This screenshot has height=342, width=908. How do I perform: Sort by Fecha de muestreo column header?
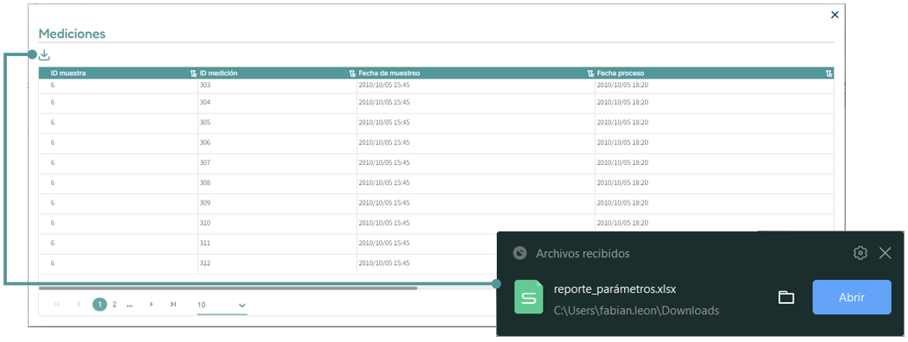click(390, 73)
